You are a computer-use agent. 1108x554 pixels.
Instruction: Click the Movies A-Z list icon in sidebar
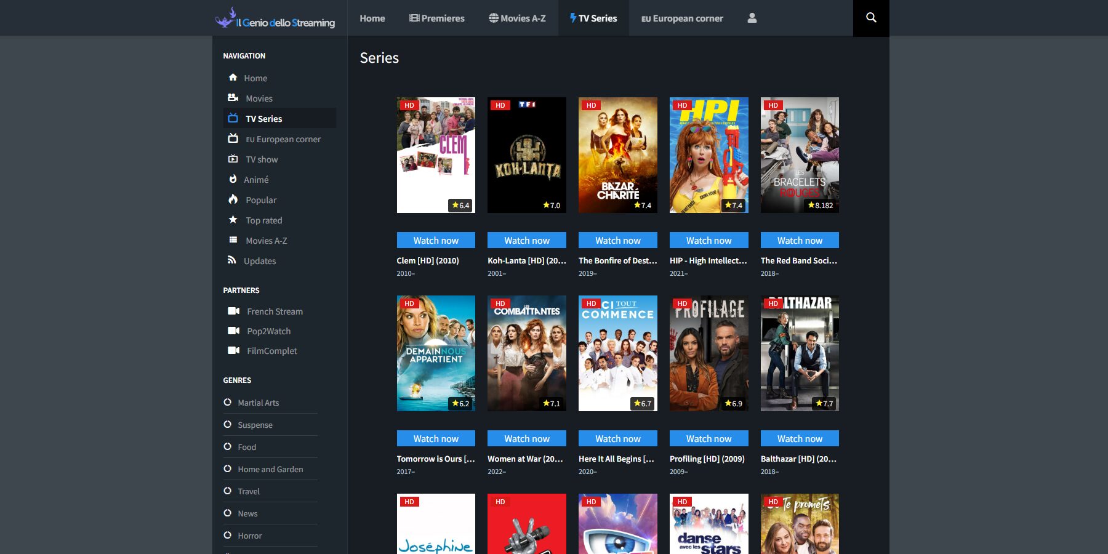tap(233, 240)
